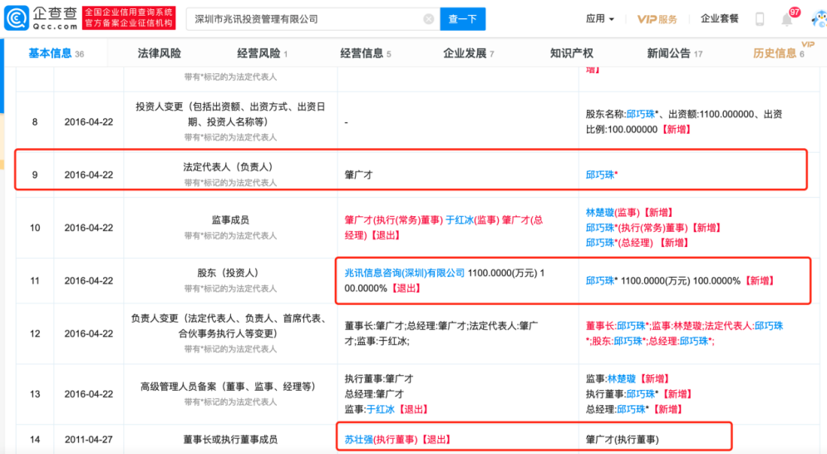Open 邱巧珠* 1100.0000(万元) link in row 11
827x454 pixels.
point(600,281)
